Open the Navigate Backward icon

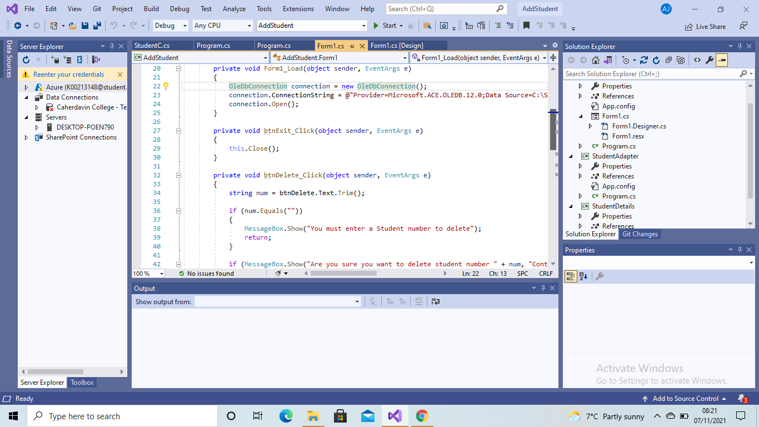[18, 26]
